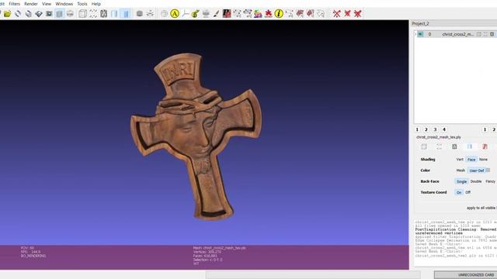
Task: Set Shading to None
Action: [x=483, y=160]
